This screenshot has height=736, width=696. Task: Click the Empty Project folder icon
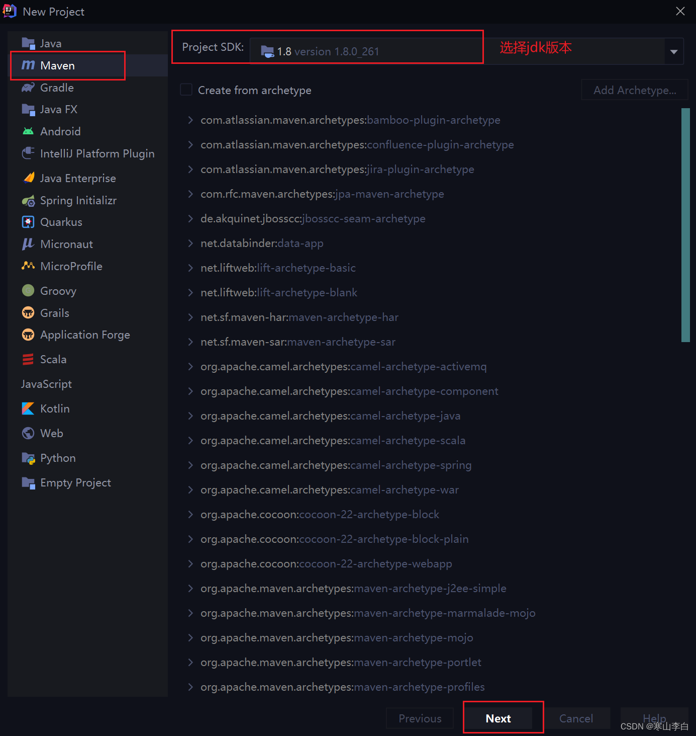[x=28, y=482]
